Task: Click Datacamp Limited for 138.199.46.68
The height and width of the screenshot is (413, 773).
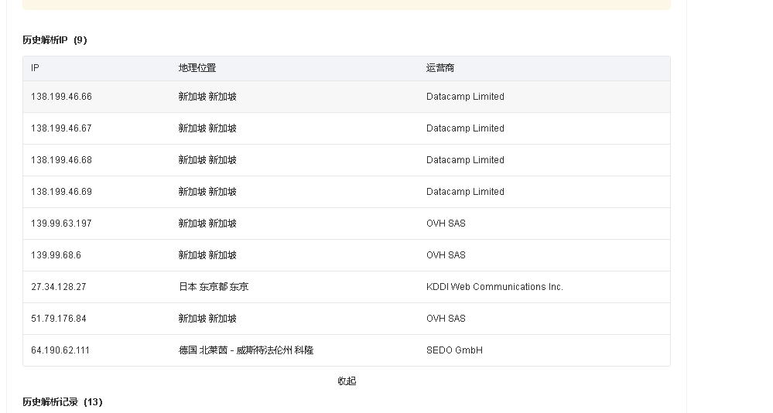Action: tap(465, 160)
